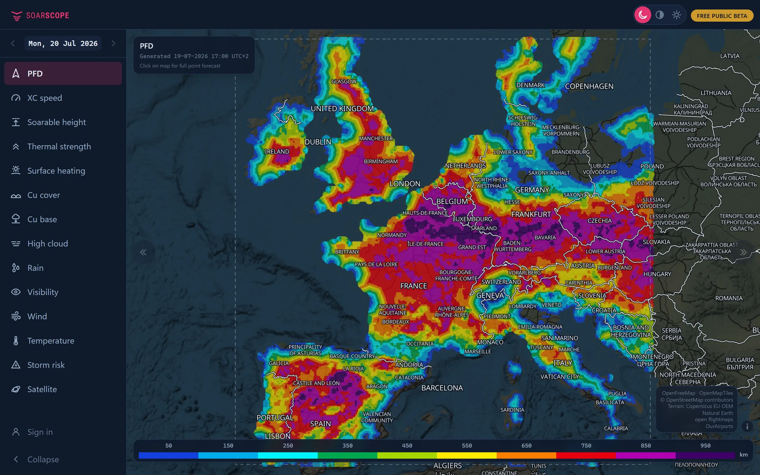Switch to light mode sun toggle
Screen dimensions: 760x475
[676, 15]
